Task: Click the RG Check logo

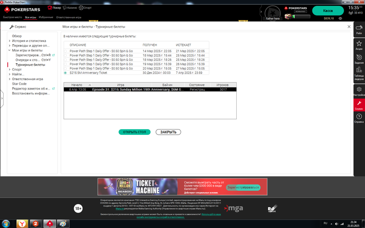Action: [272, 208]
